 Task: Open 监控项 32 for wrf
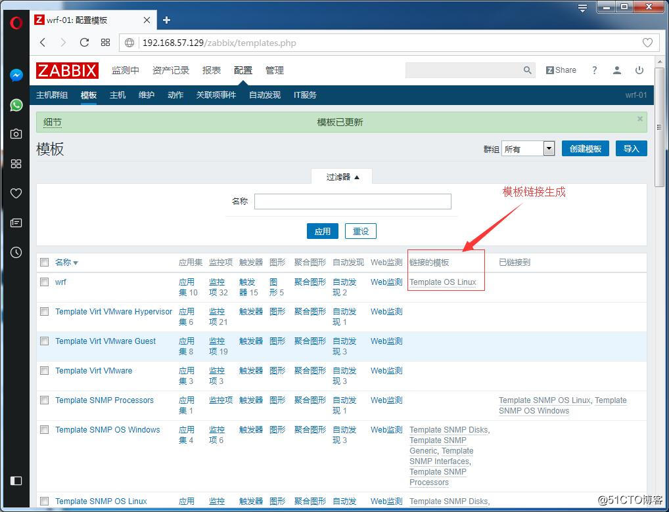pyautogui.click(x=218, y=288)
